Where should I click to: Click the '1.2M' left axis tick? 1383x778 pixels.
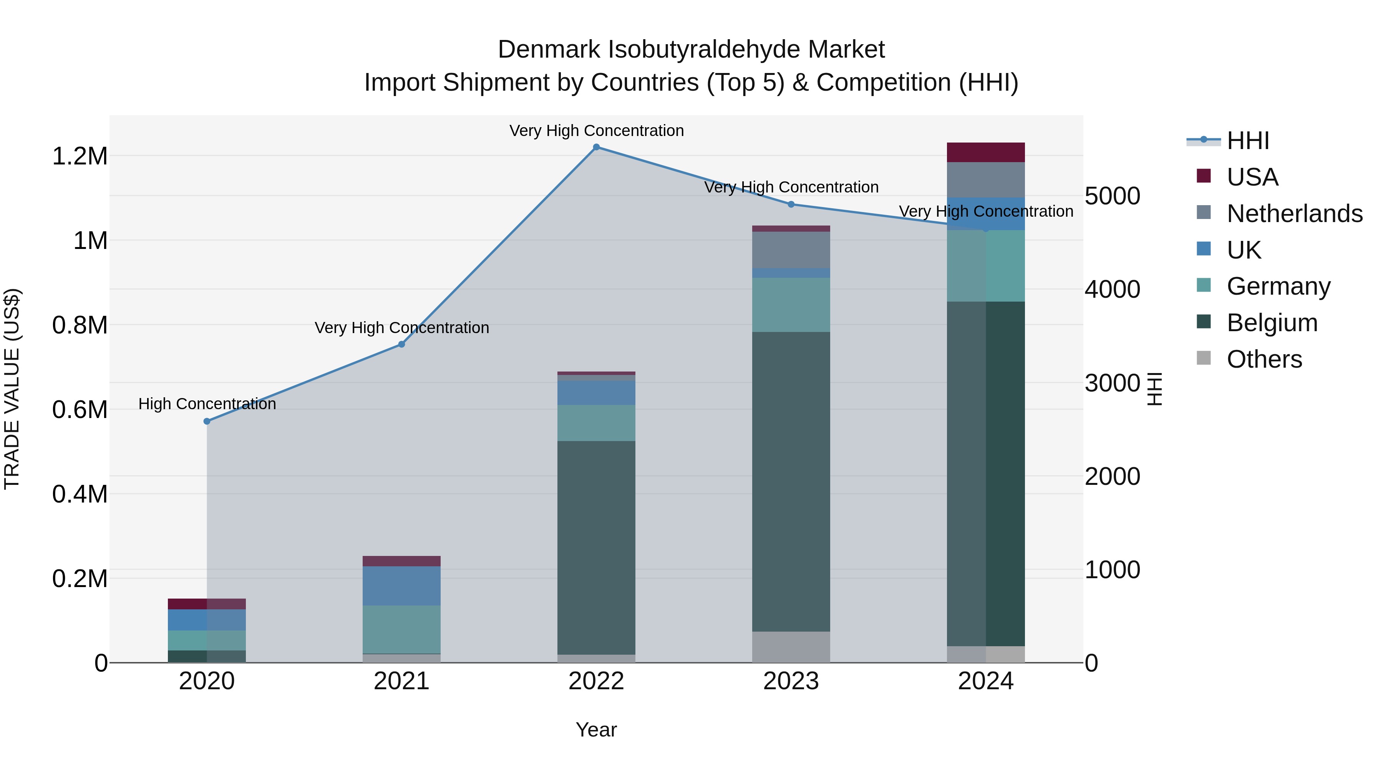80,156
